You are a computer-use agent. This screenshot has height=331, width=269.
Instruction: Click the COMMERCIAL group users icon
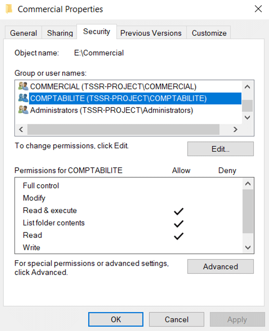coord(23,86)
